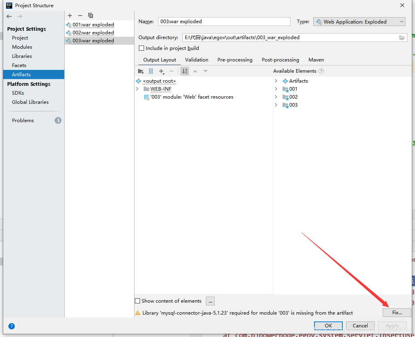This screenshot has height=337, width=415.
Task: Open the Maven tab
Action: tap(316, 59)
